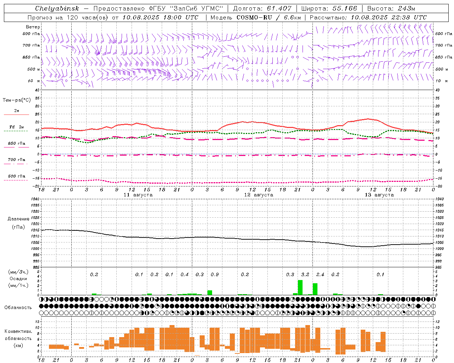Click the '850 гПа' temperature legend entry
The width and height of the screenshot is (454, 363).
pyautogui.click(x=16, y=144)
